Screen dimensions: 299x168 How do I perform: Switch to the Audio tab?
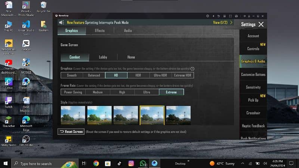(x=128, y=31)
